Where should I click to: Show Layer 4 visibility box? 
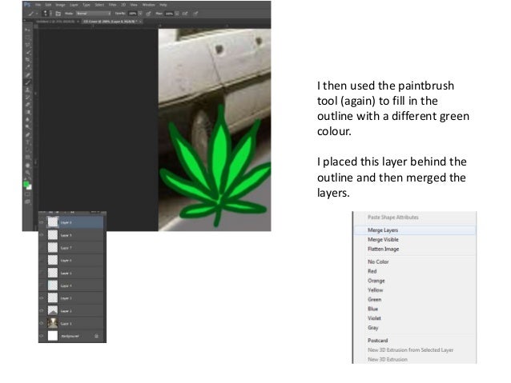tap(42, 285)
